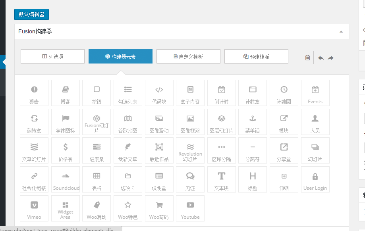
Task: Open the 自定义模板 tab
Action: click(x=188, y=56)
